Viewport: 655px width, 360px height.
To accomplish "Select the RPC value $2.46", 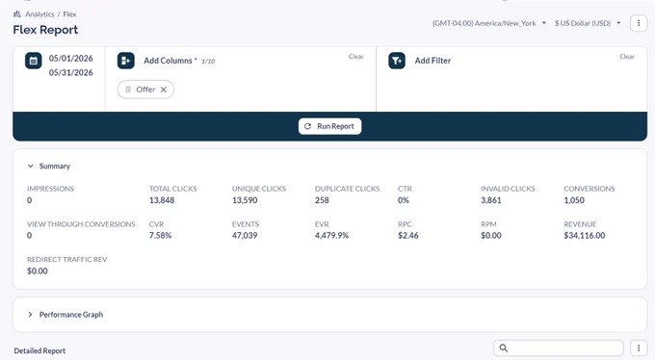I will click(x=408, y=236).
